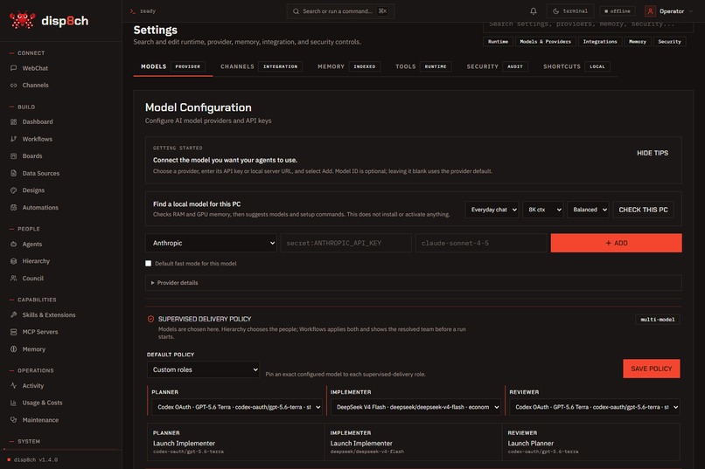
Task: Click the Boards icon
Action: (x=13, y=156)
